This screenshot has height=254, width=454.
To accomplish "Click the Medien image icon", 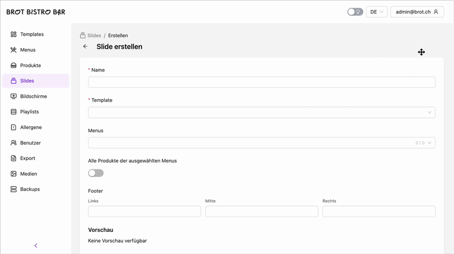I will pos(13,174).
